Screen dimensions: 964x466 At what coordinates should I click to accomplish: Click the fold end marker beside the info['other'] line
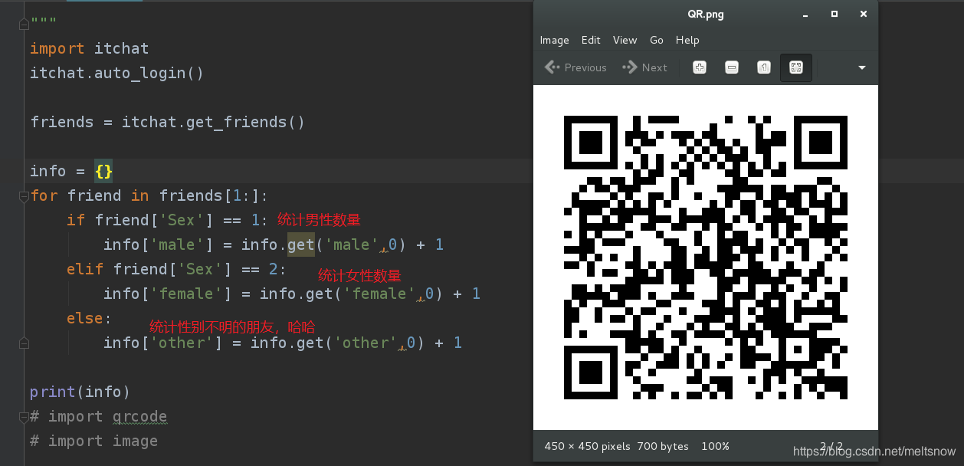(x=24, y=343)
